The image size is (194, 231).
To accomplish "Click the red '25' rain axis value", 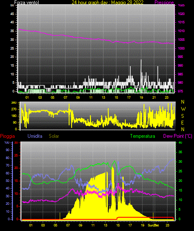I will (16, 155).
